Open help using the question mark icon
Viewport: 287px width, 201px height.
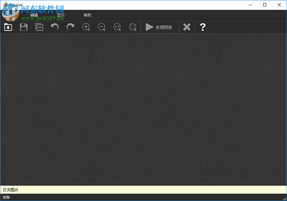point(203,27)
